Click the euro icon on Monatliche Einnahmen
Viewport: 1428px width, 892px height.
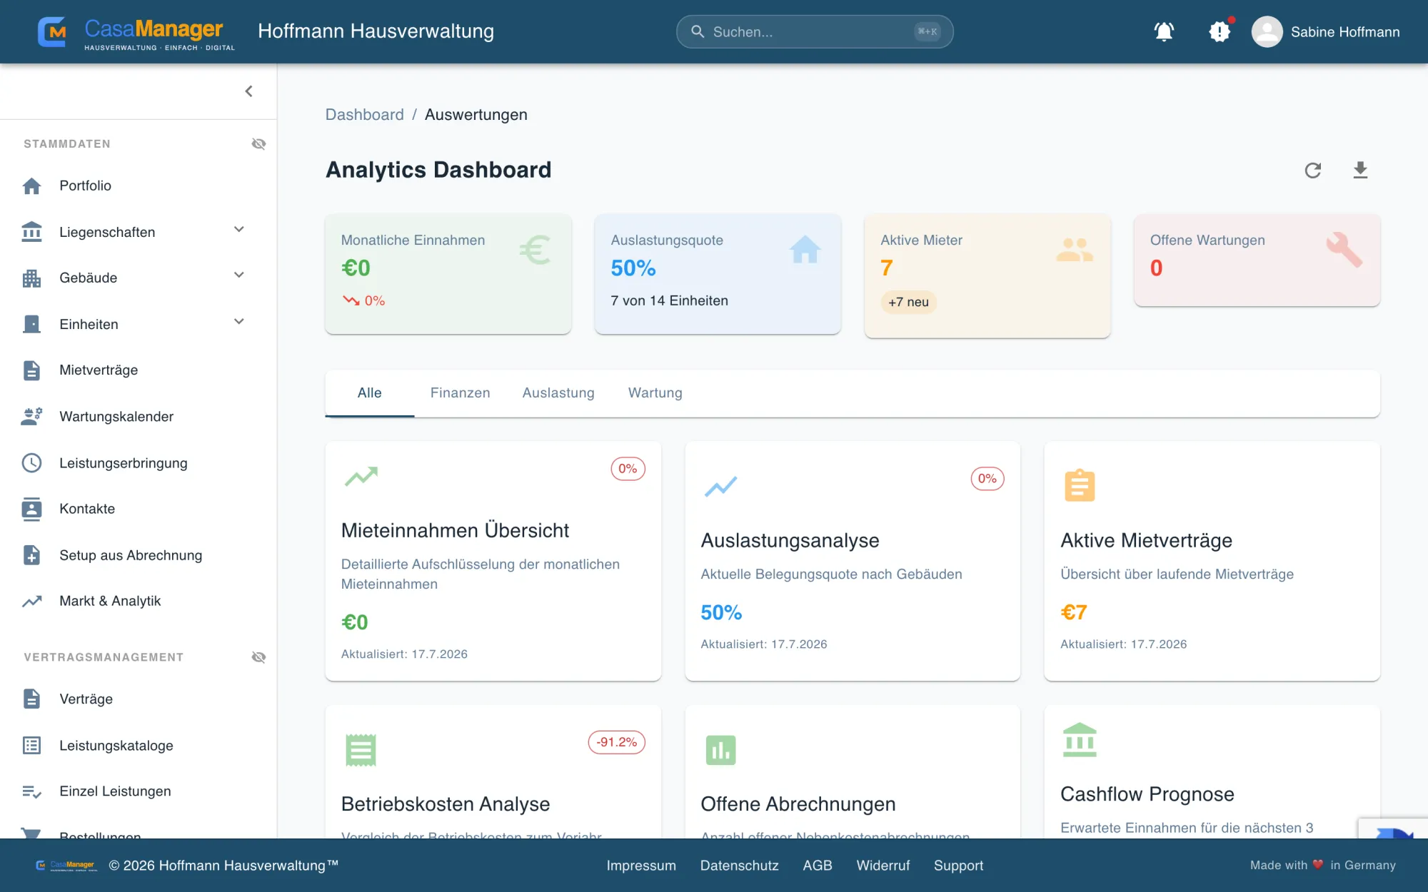(535, 250)
